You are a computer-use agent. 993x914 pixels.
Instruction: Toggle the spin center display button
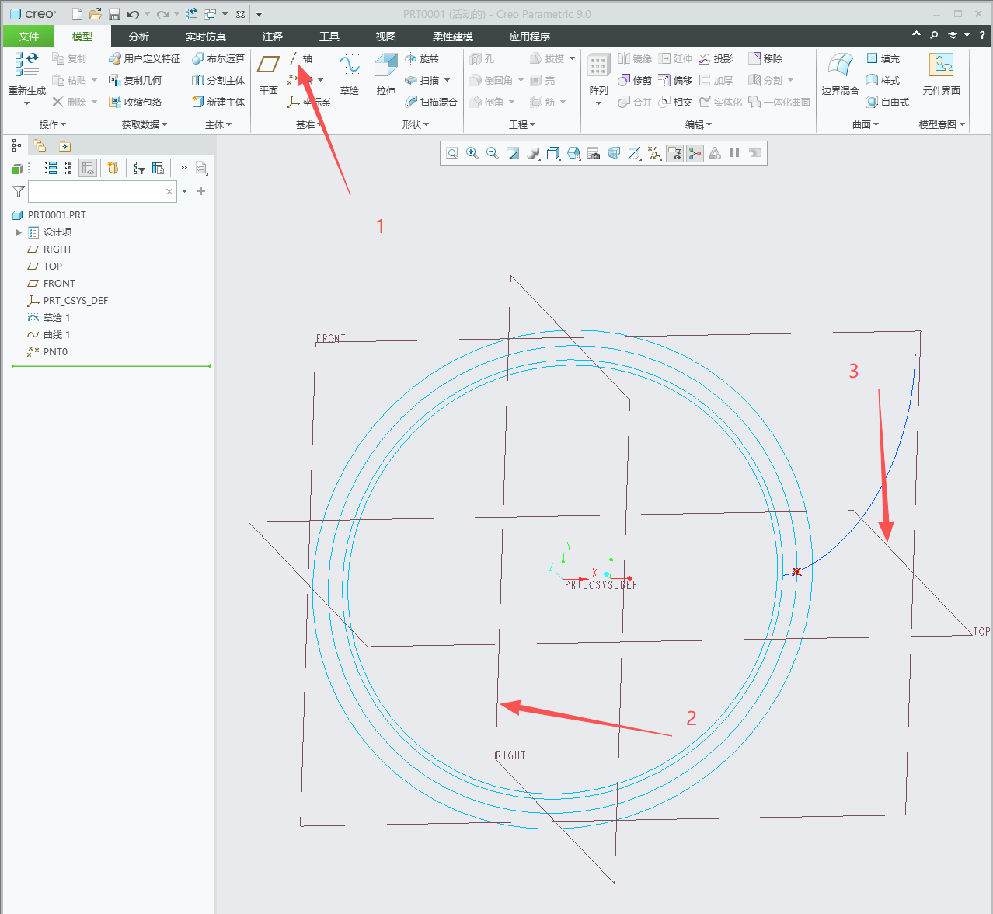pyautogui.click(x=695, y=153)
